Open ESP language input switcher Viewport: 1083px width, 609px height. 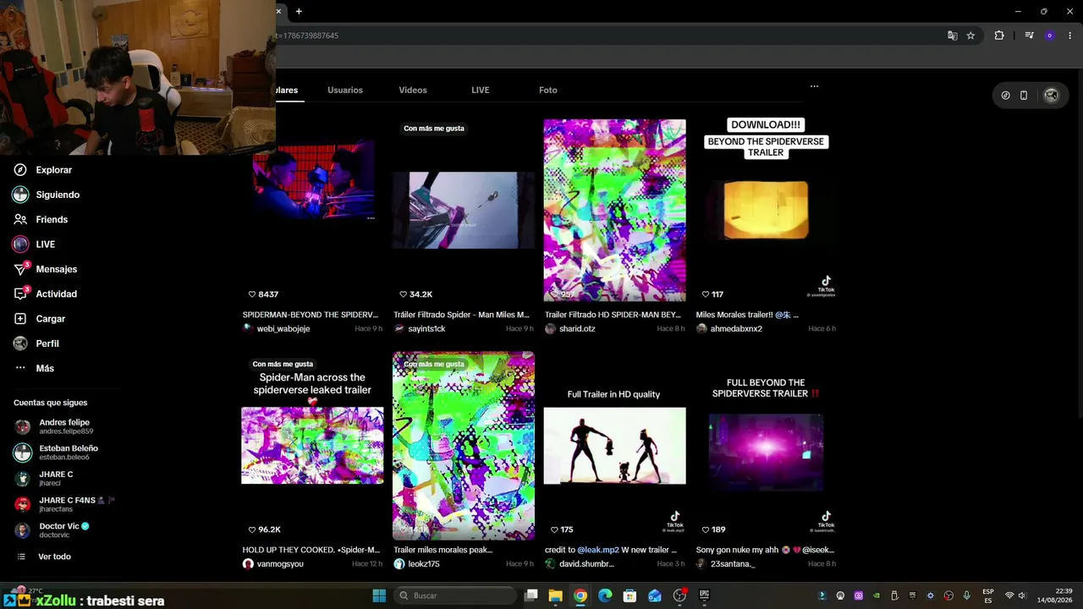click(x=988, y=595)
